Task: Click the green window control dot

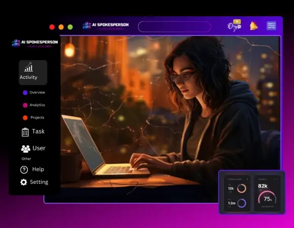Action: click(x=70, y=27)
